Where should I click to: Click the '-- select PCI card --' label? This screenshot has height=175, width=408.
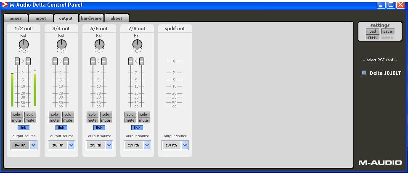click(380, 60)
